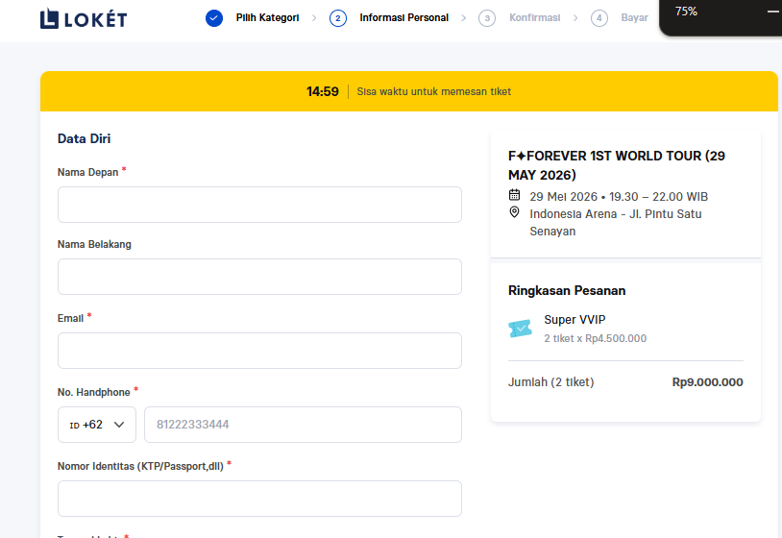782x538 pixels.
Task: Click the Super VVIP ticket icon
Action: coord(520,329)
